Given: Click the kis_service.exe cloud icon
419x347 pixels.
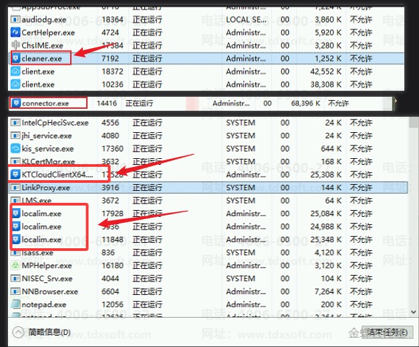Looking at the screenshot, I should tap(15, 149).
